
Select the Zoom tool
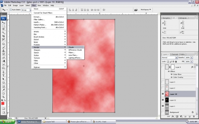(x=3, y=97)
